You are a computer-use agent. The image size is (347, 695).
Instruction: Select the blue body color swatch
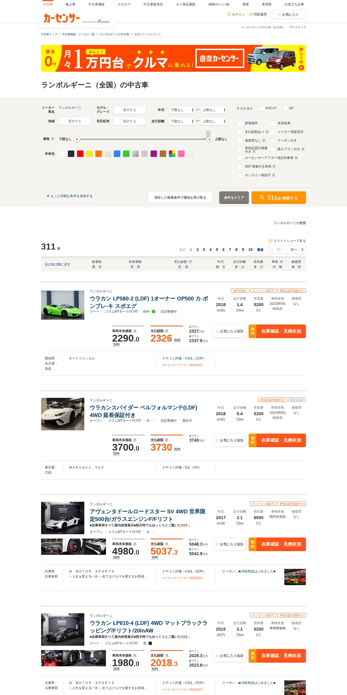117,154
